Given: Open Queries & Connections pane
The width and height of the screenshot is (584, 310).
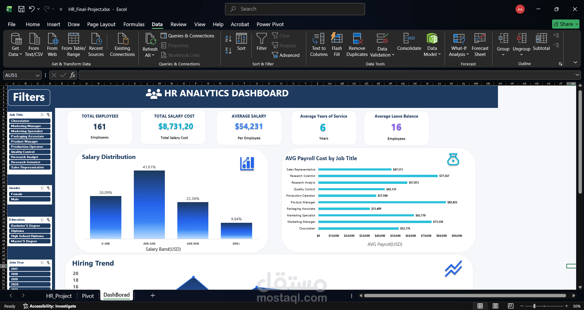Looking at the screenshot, I should [x=187, y=36].
